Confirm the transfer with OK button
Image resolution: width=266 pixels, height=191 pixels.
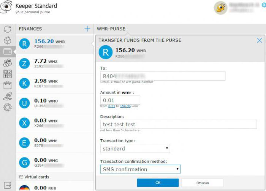(x=158, y=183)
